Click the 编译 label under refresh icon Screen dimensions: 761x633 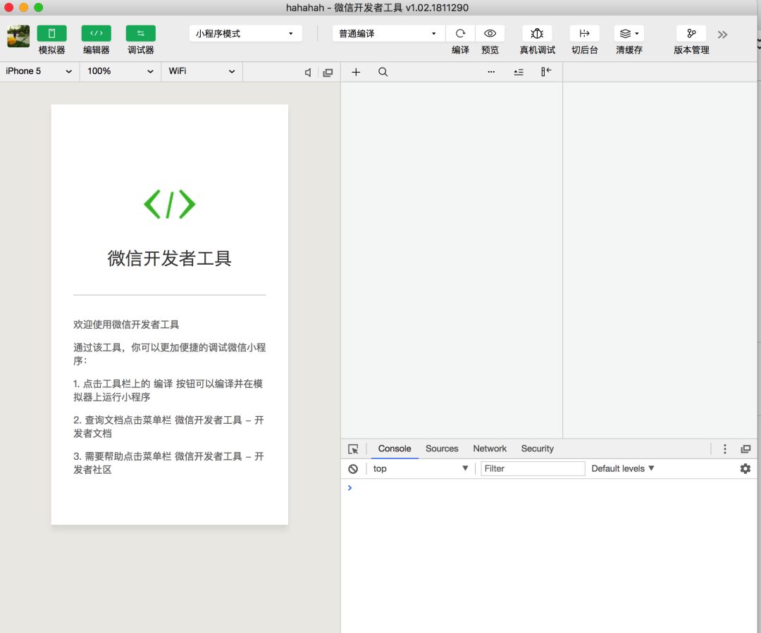coord(460,50)
